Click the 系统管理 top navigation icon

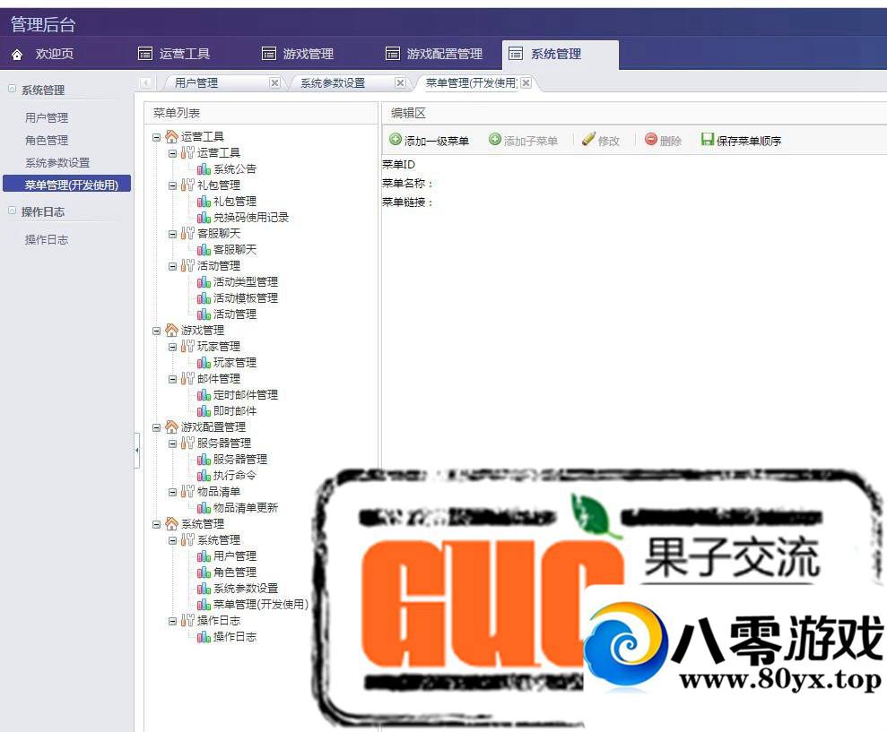[516, 54]
